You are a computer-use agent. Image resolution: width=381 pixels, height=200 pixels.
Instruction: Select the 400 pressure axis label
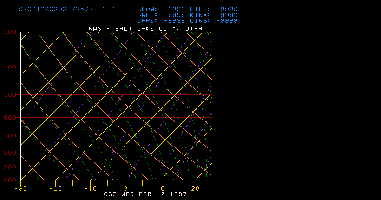(x=10, y=67)
